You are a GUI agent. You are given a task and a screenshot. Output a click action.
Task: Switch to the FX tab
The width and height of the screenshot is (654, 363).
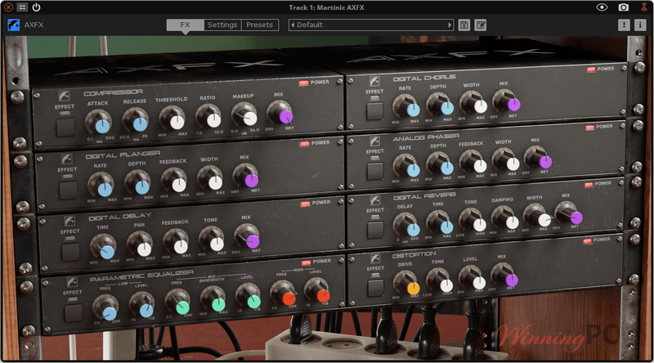coord(186,25)
